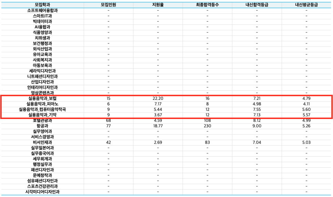This screenshot has width=333, height=197.
Task: Click the 섬유패션디자인과 department name
Action: pos(42,181)
